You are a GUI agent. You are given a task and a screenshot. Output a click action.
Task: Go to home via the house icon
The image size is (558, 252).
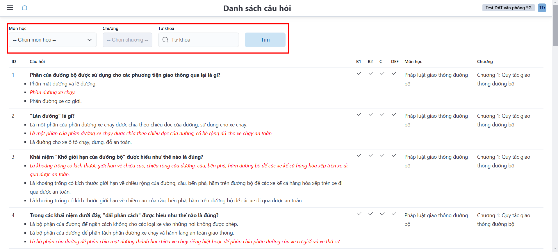coord(24,8)
